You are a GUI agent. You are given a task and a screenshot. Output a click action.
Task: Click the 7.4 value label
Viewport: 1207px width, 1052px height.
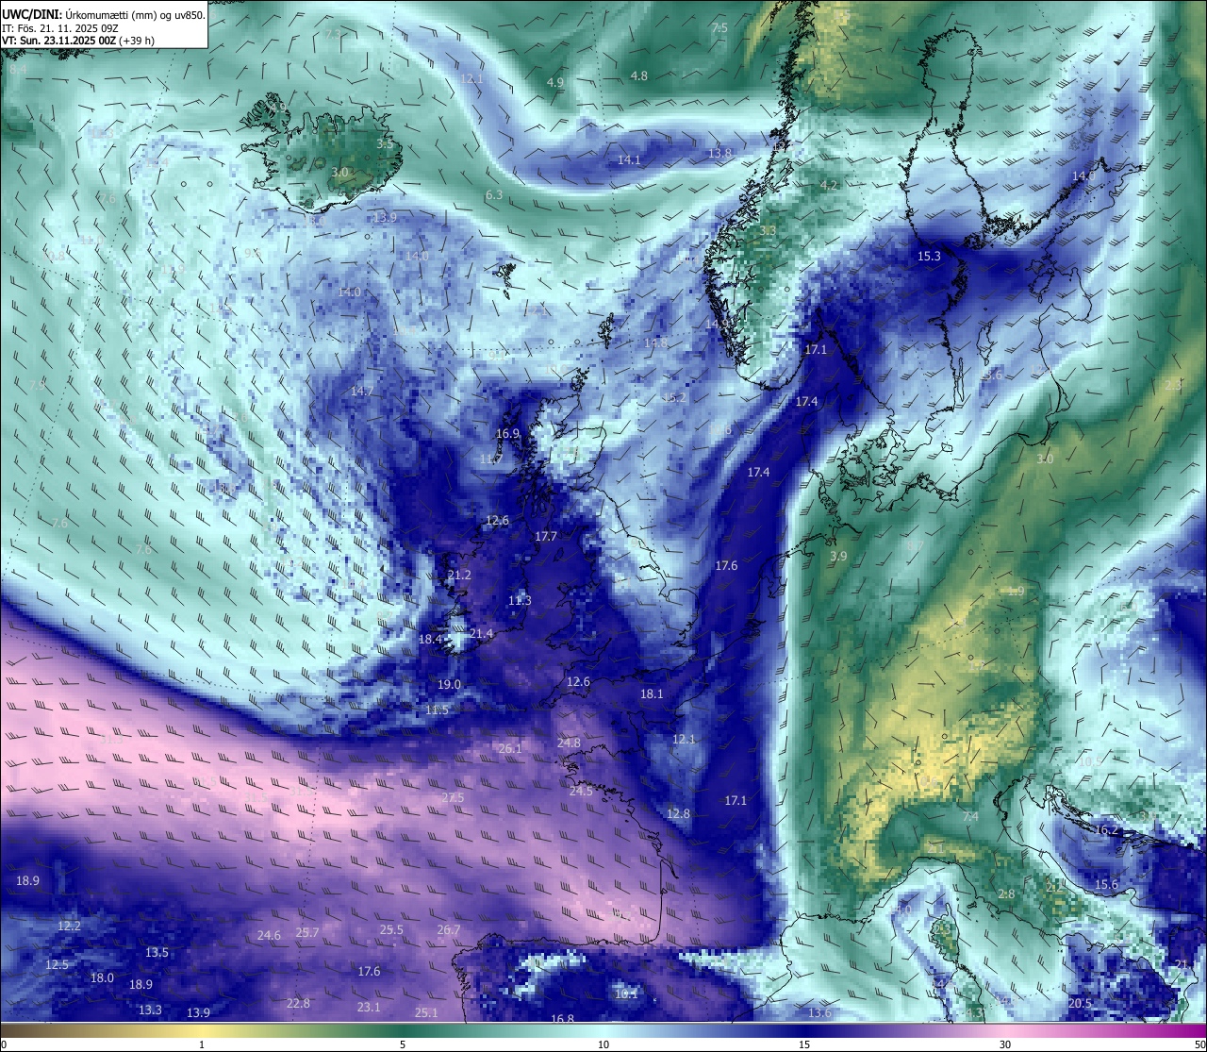pyautogui.click(x=970, y=816)
